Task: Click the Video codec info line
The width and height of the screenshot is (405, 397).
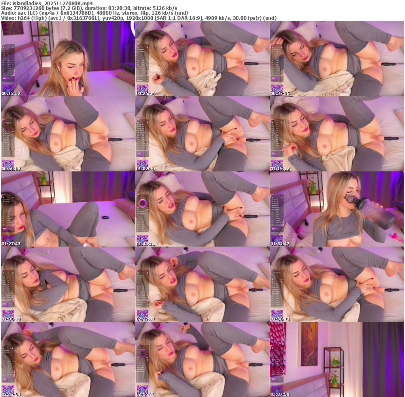Action: click(x=139, y=18)
